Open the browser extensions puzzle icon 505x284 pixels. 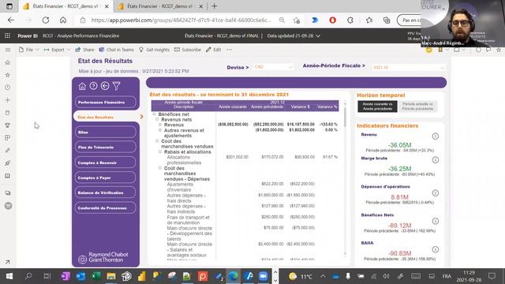tap(350, 21)
